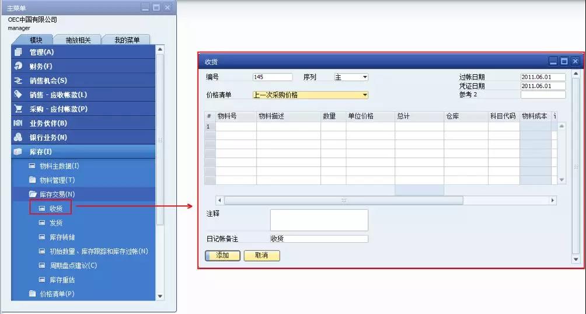Click the 数量 column header
The width and height of the screenshot is (586, 314).
click(333, 116)
